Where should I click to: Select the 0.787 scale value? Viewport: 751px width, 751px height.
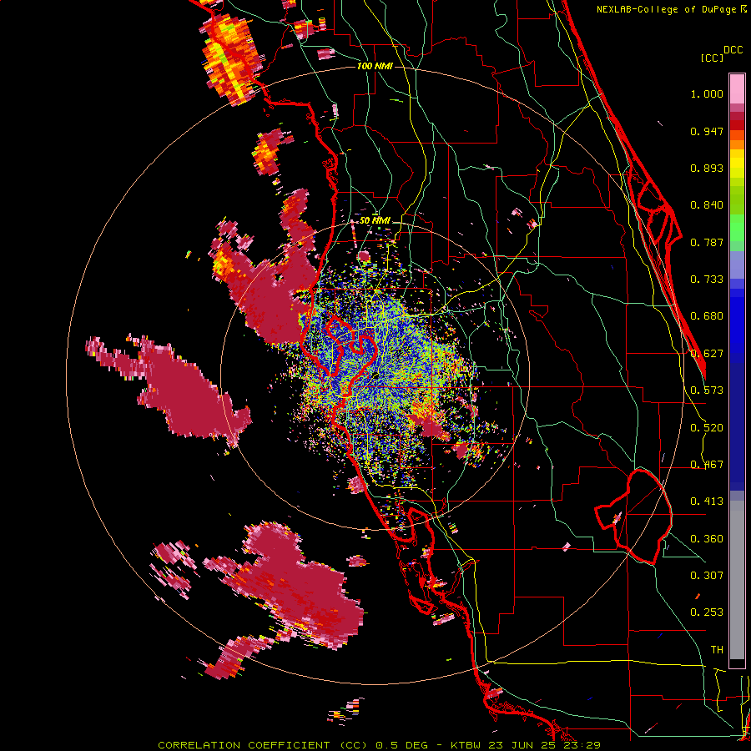(707, 242)
